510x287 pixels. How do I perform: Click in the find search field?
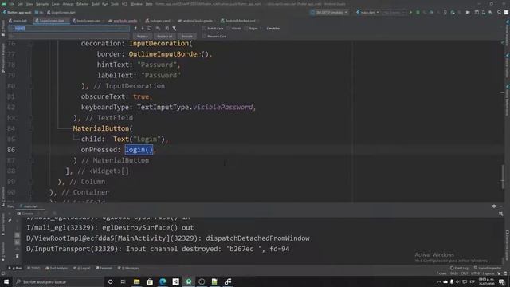click(69, 29)
